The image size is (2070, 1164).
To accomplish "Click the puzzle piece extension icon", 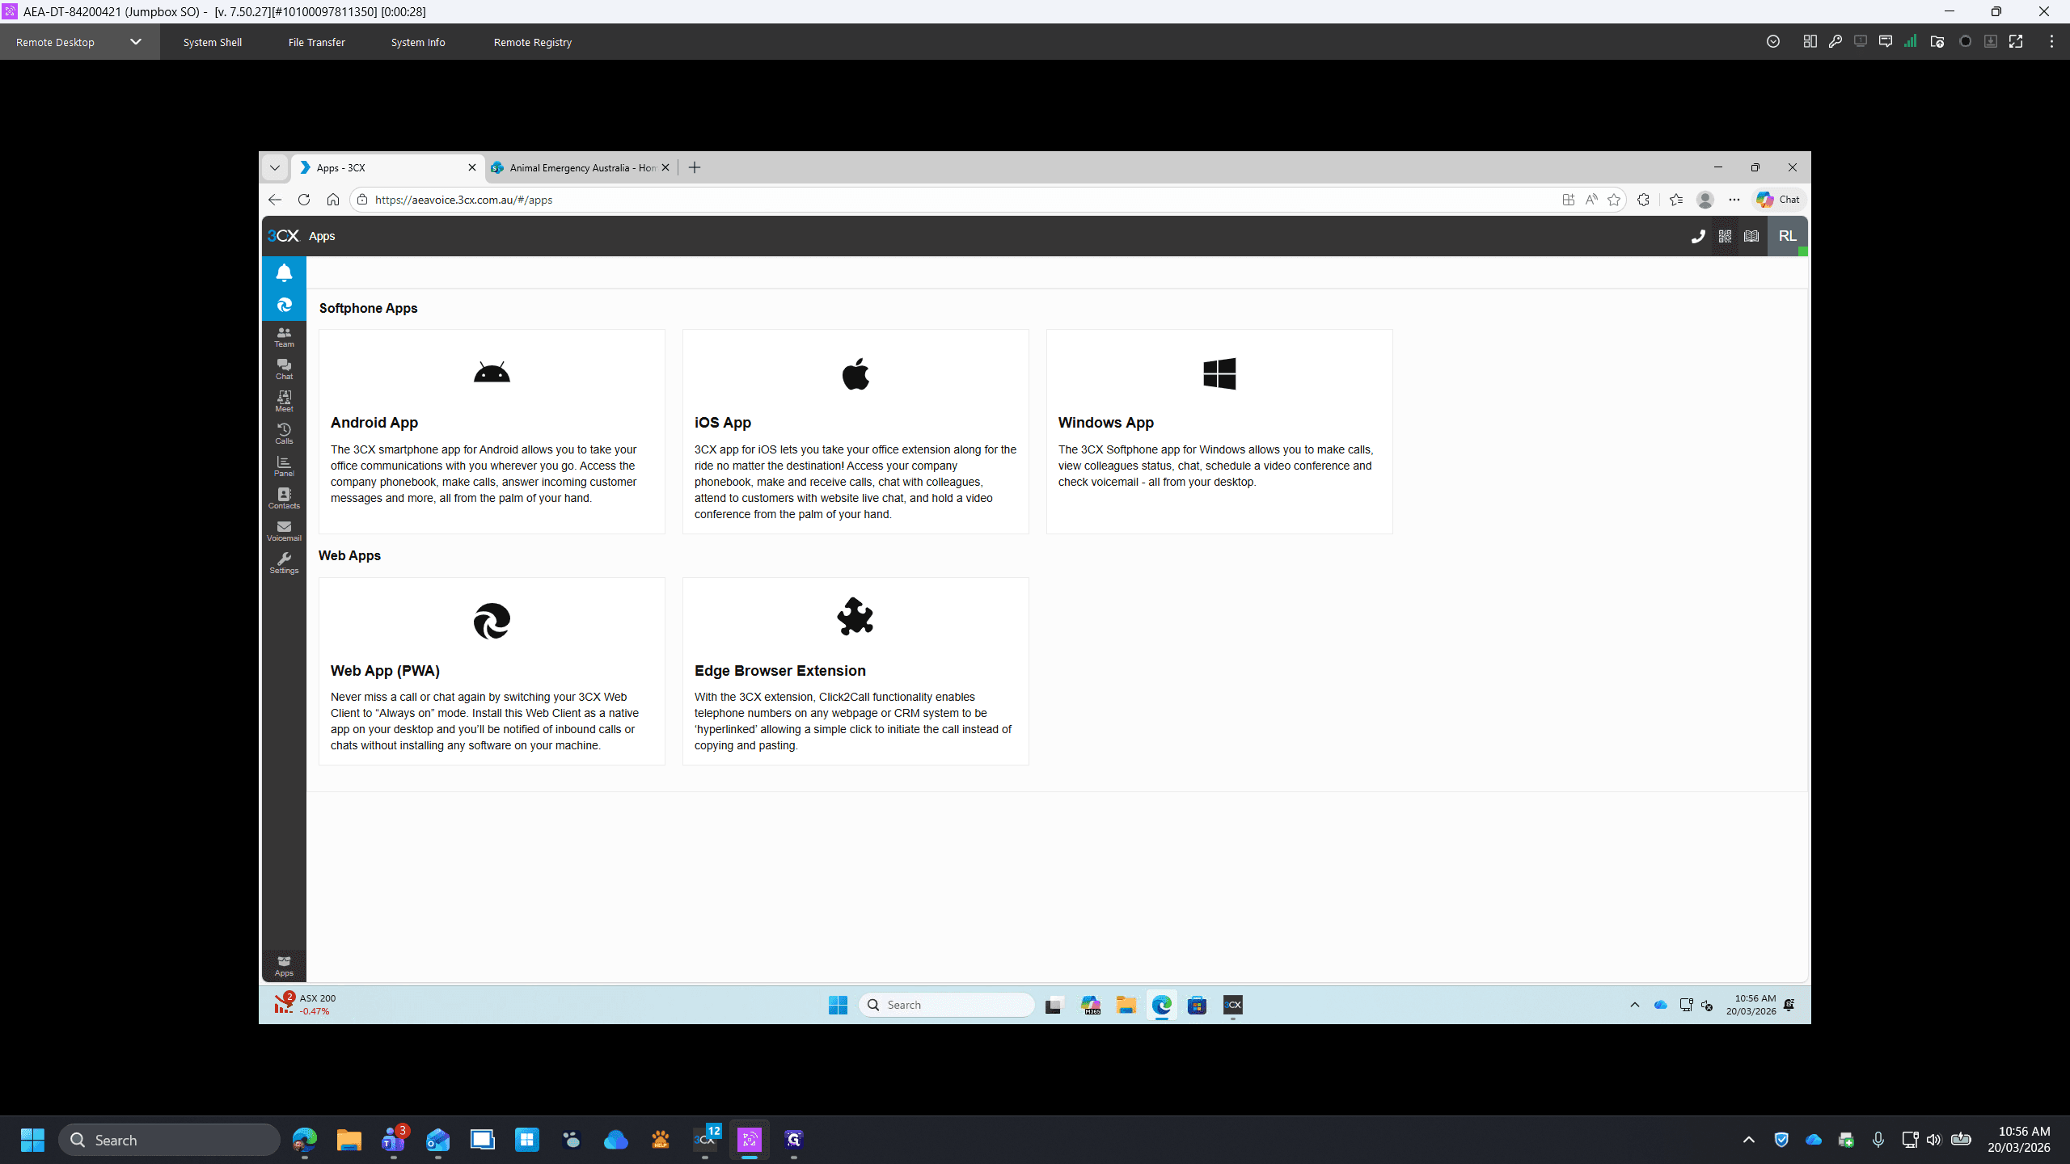I will 855,617.
